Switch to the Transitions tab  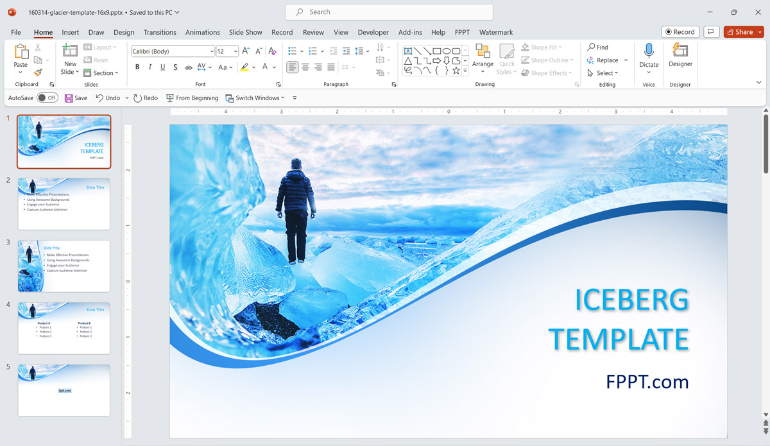pos(160,32)
